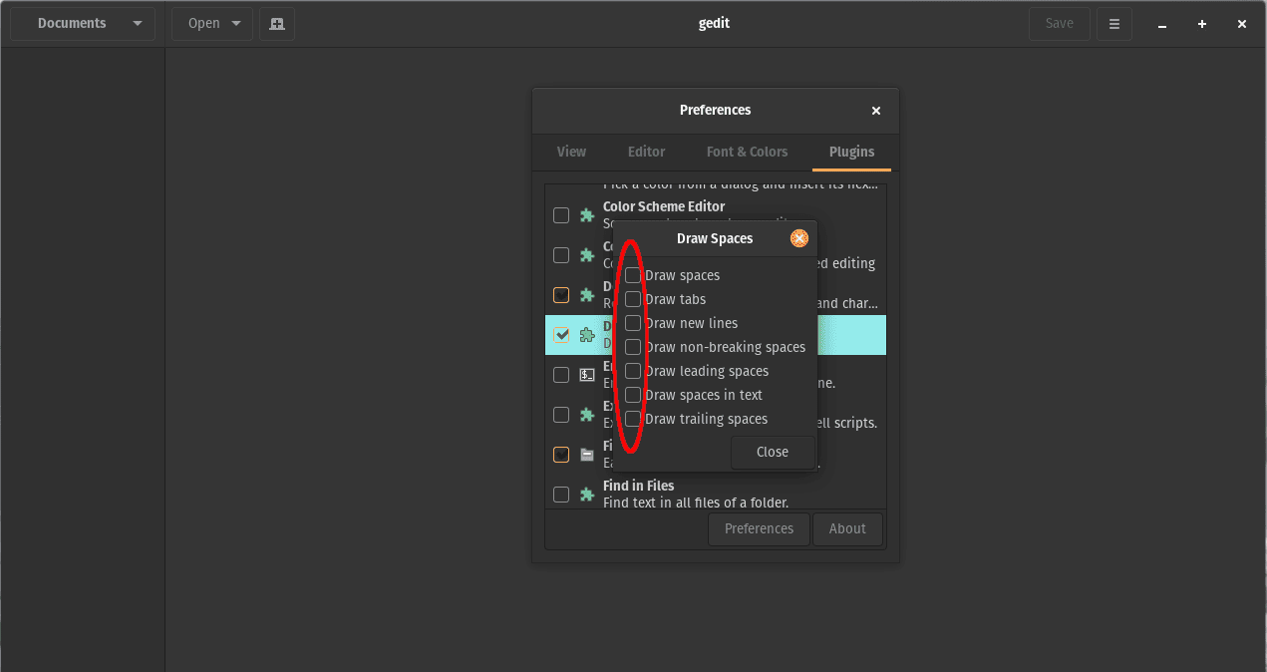Tick the Find in Files plugin checkbox
Screen dimensions: 1267x672
pos(561,495)
